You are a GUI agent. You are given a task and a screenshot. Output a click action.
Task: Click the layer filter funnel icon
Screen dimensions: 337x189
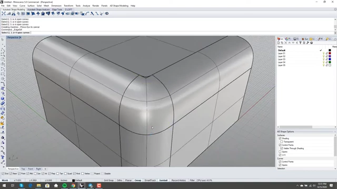coord(300,43)
